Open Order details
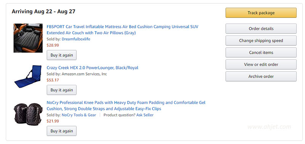This screenshot has height=144, width=305. 261,29
